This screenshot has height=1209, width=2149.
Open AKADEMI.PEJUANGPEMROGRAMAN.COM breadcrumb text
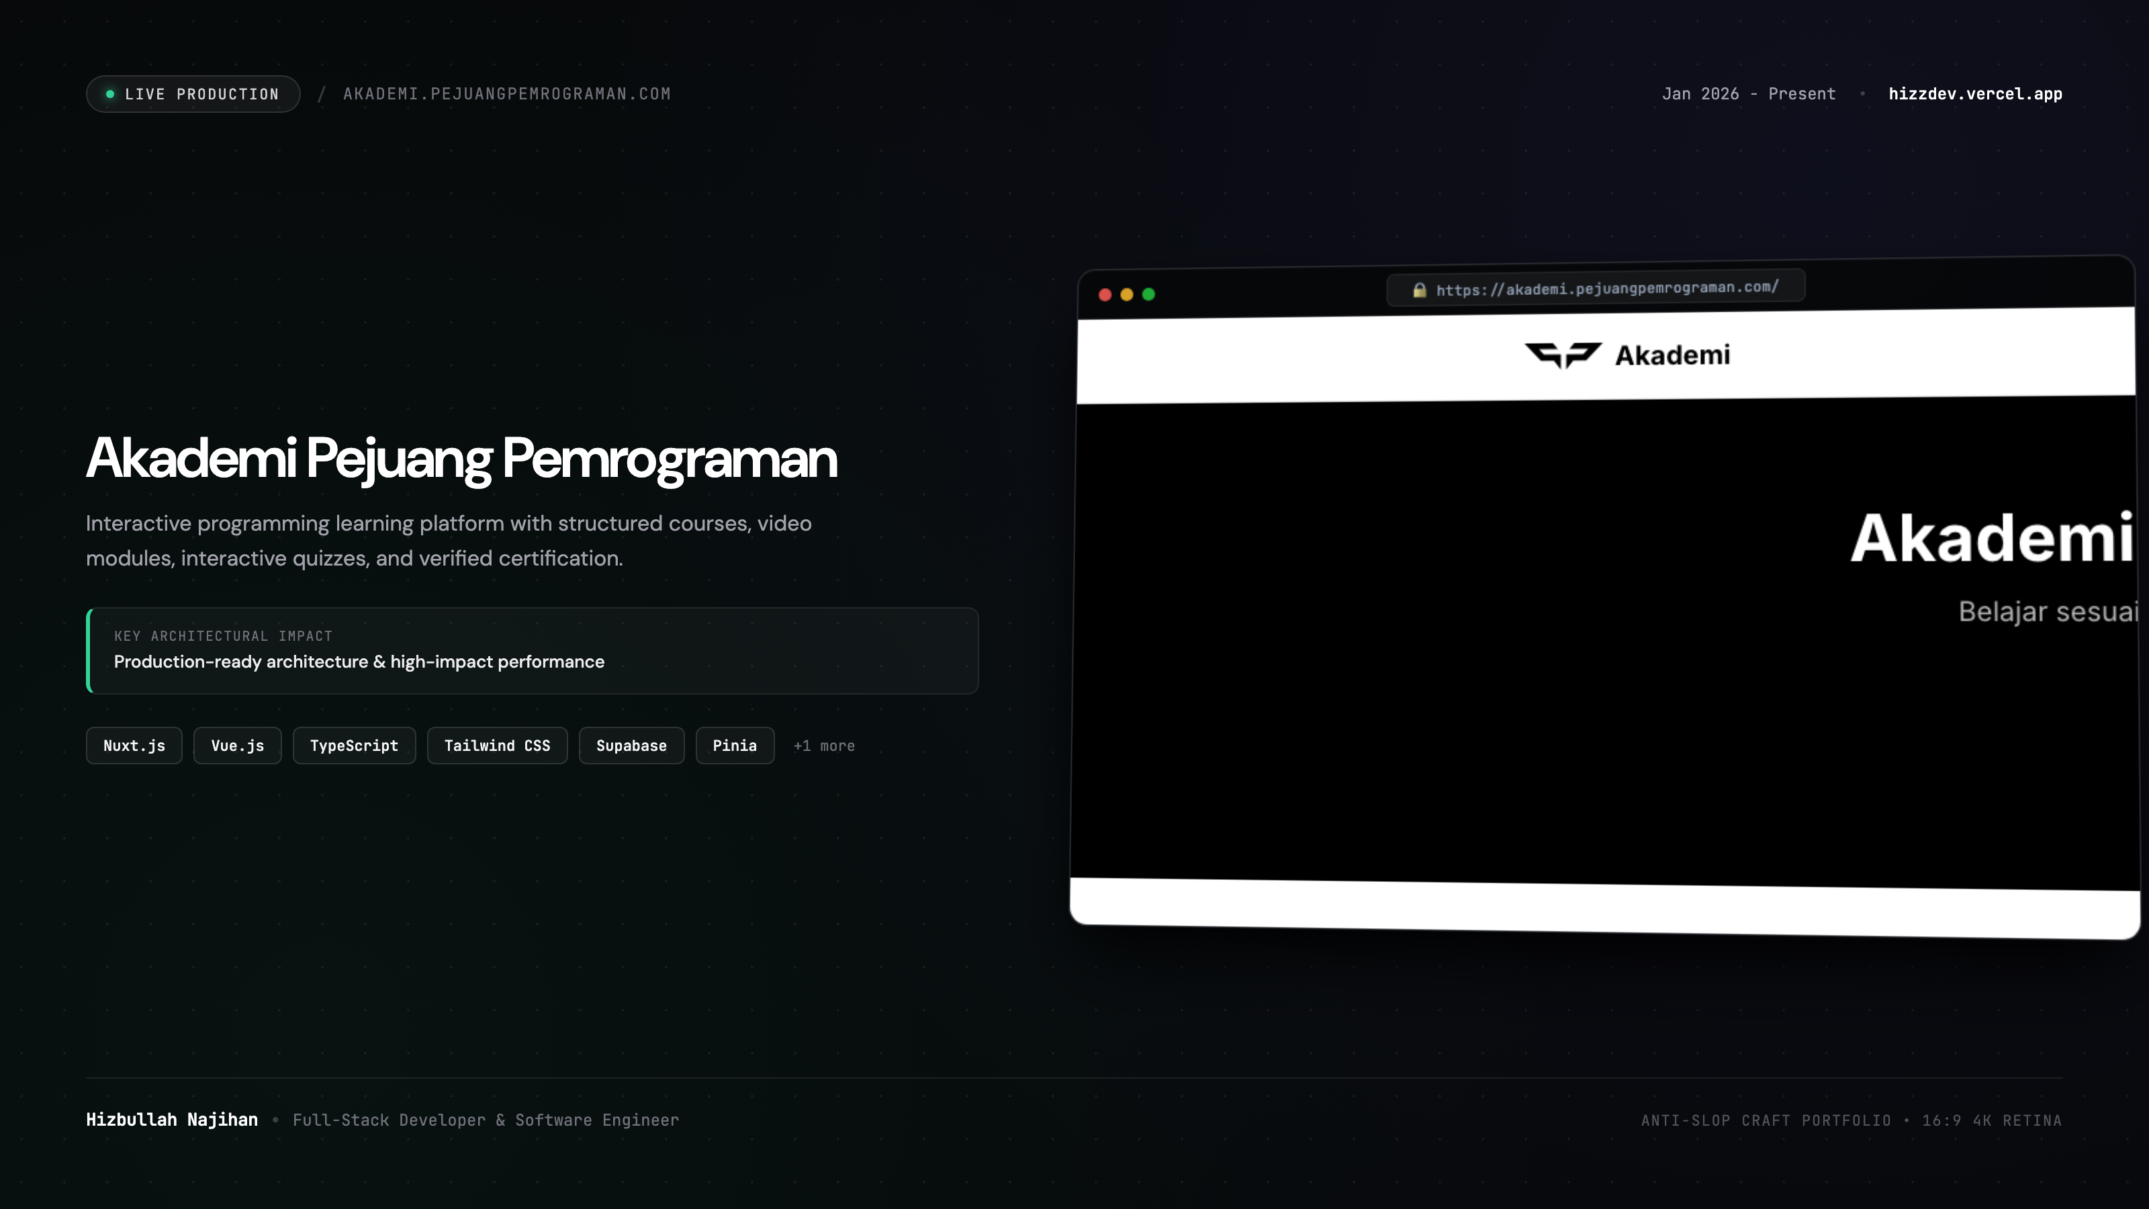(x=507, y=94)
